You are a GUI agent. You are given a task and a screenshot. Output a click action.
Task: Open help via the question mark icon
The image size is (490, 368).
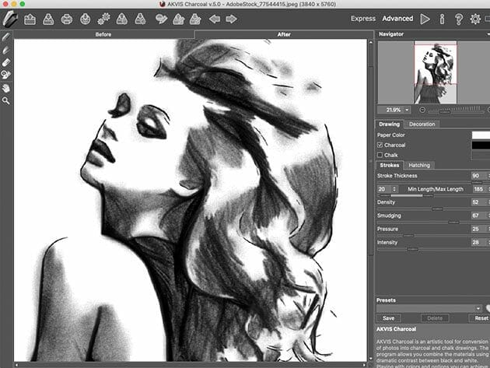tap(458, 18)
